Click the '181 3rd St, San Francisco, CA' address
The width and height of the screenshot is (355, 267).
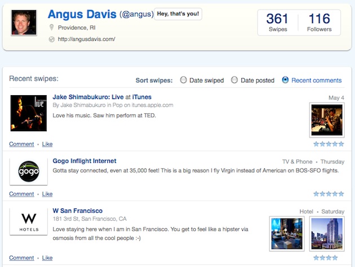(90, 219)
